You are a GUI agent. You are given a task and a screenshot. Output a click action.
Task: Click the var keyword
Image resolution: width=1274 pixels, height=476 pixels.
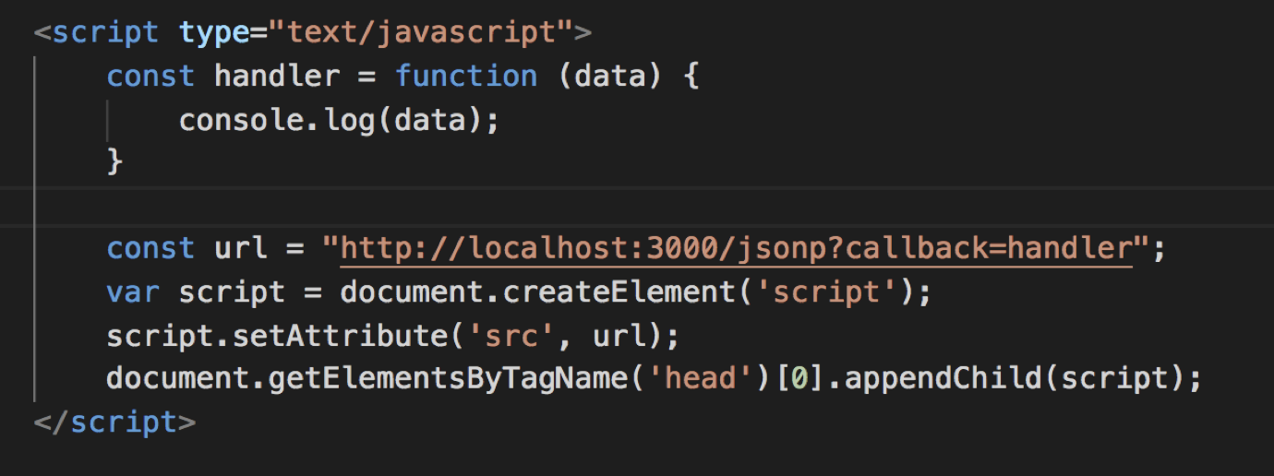[x=133, y=292]
